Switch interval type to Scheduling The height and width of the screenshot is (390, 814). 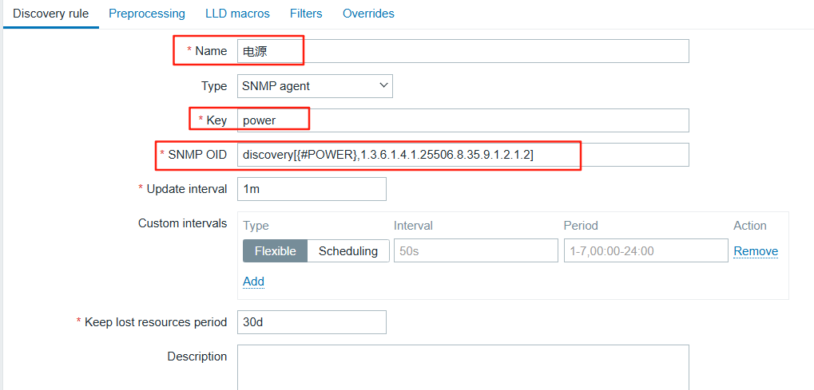[348, 250]
